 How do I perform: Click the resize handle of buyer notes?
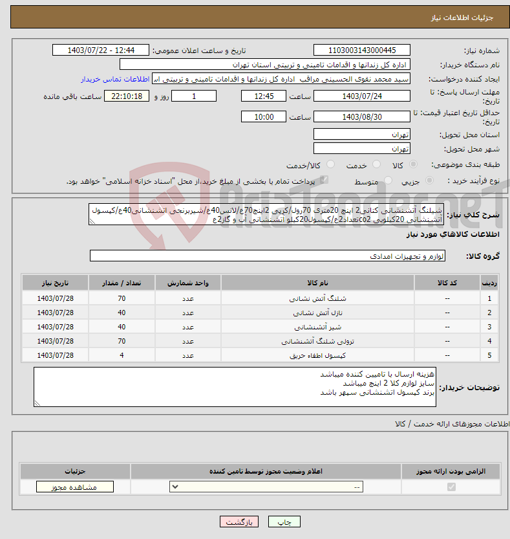point(37,404)
